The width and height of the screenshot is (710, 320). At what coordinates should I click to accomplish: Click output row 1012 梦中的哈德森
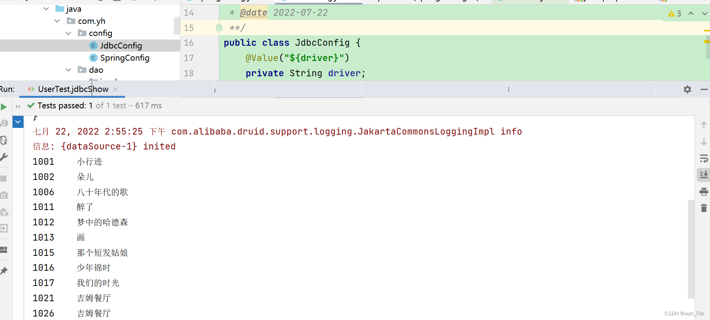pyautogui.click(x=80, y=222)
